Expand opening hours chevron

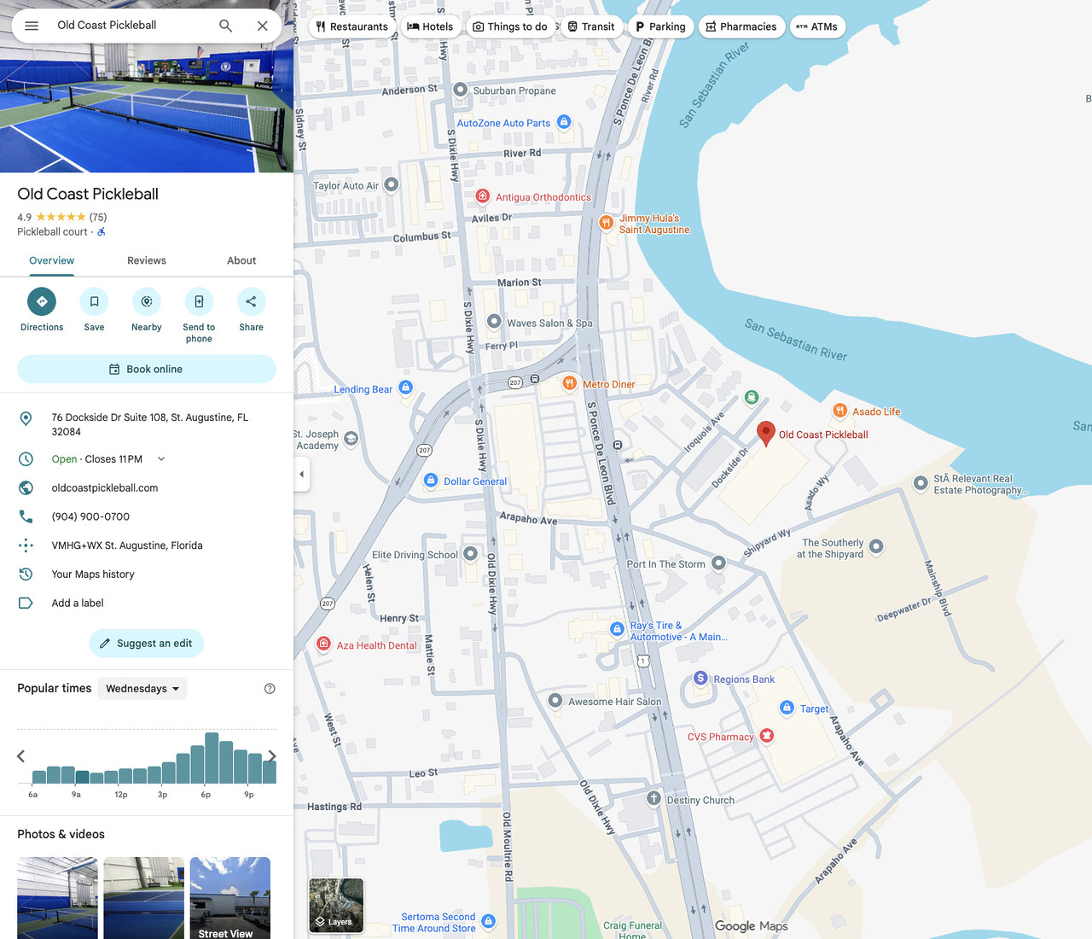161,459
